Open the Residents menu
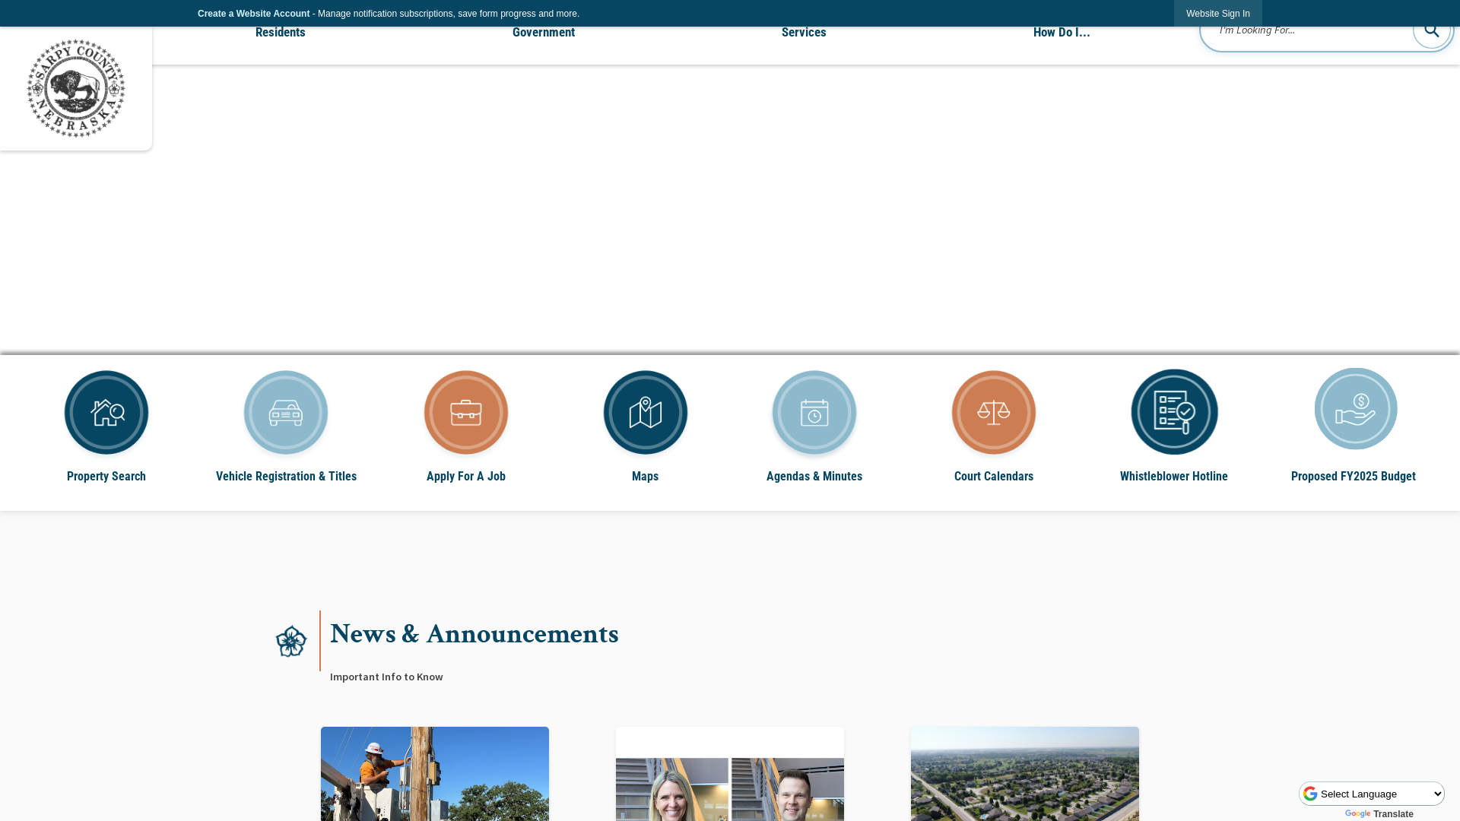Screen dimensions: 1460x821 click(x=281, y=32)
